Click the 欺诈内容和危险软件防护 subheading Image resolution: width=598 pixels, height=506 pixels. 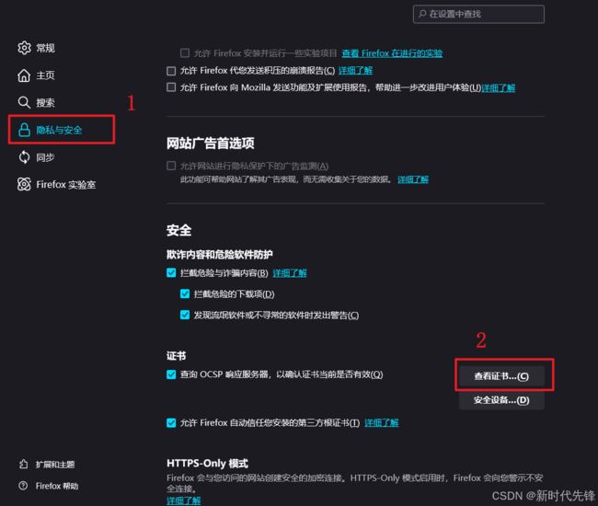coord(220,254)
